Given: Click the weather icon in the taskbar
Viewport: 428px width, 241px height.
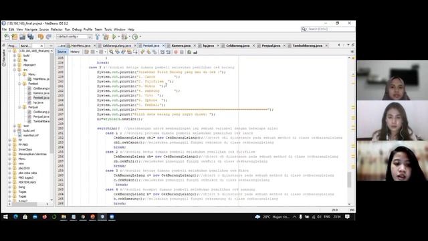Looking at the screenshot, I should pyautogui.click(x=257, y=217).
